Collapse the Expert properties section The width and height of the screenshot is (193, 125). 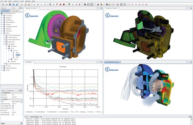click(x=2, y=99)
